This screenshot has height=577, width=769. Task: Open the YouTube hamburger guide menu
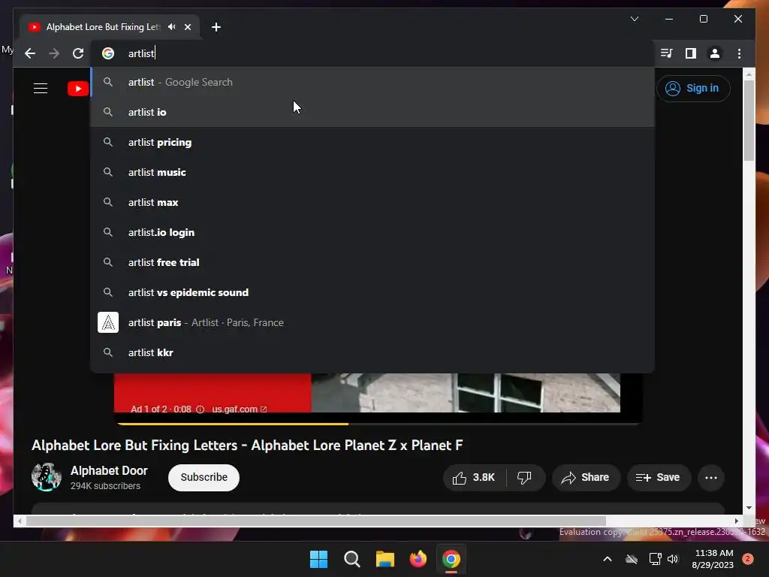tap(41, 89)
